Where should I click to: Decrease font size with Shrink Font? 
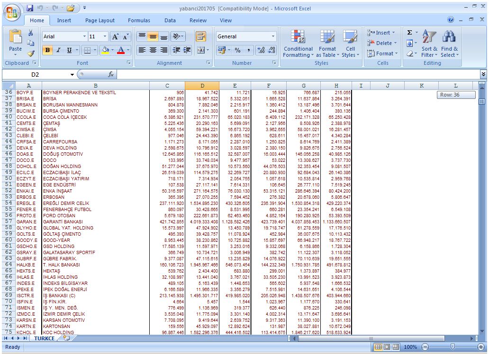pyautogui.click(x=126, y=36)
